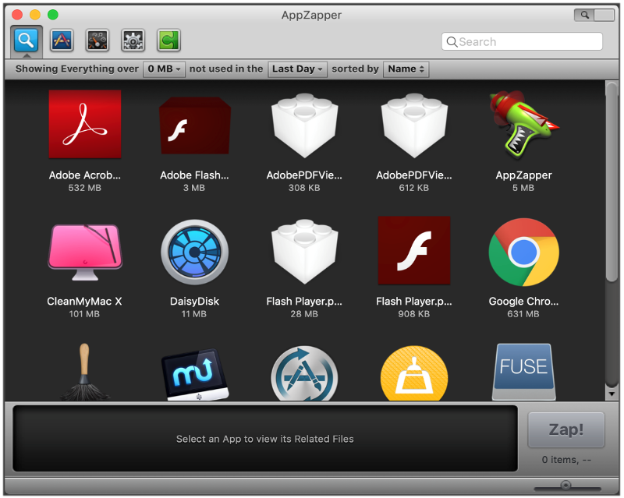Show the Widgets view from the toolbar
Image resolution: width=624 pixels, height=498 pixels.
pyautogui.click(x=97, y=41)
